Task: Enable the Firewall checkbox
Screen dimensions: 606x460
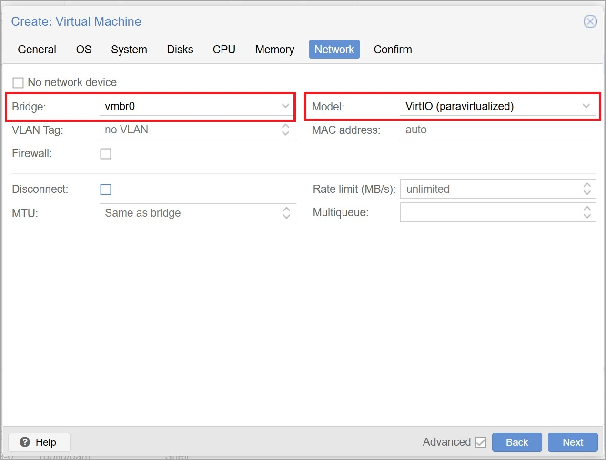Action: (106, 154)
